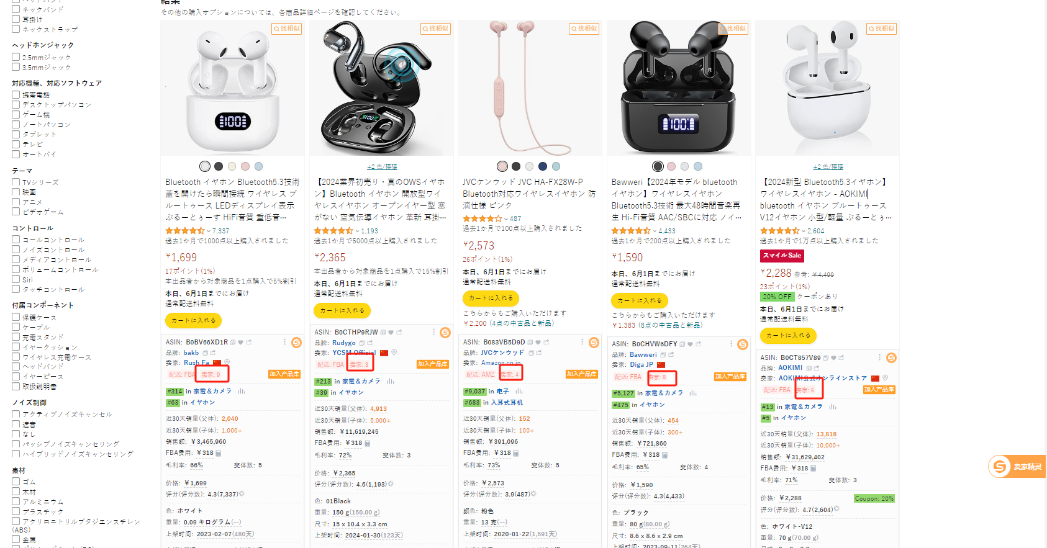Screen dimensions: 1047x548
Task: Open floating 卖家精灵 widget at right edge
Action: point(1017,466)
